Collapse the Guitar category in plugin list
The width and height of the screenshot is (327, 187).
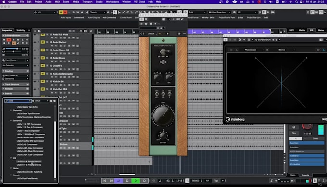click(x=11, y=168)
